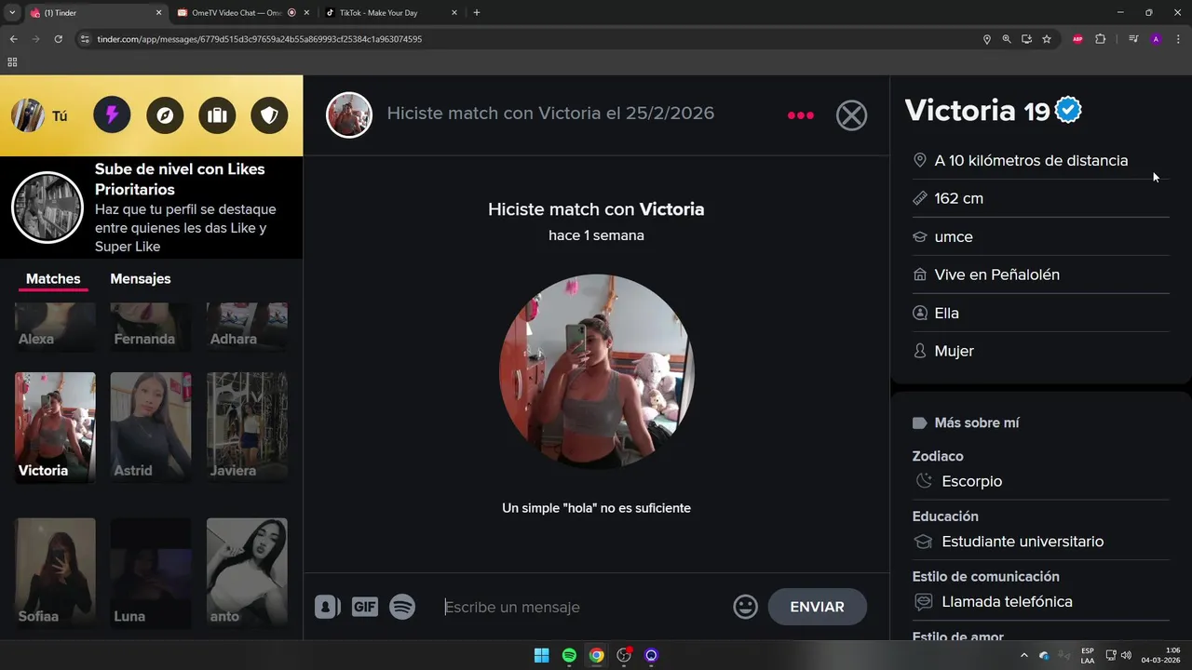This screenshot has height=670, width=1192.
Task: Open 'Sube de nivel con Likes Prioritarios' promo
Action: click(151, 208)
